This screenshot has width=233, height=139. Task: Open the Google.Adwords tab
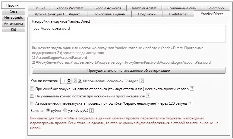(x=108, y=8)
